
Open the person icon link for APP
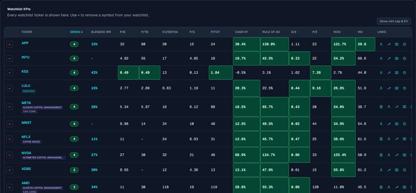point(381,44)
